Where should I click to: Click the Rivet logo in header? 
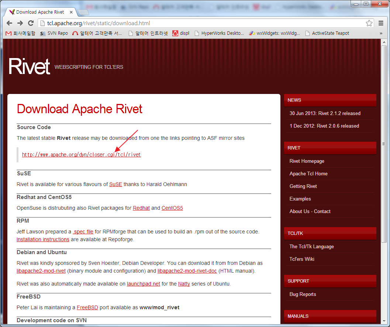click(30, 66)
